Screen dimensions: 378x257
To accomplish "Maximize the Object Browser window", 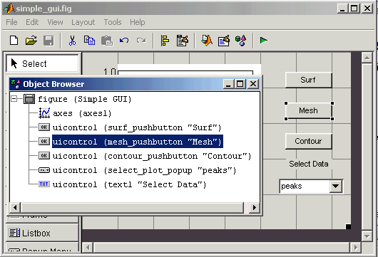I will click(x=240, y=84).
